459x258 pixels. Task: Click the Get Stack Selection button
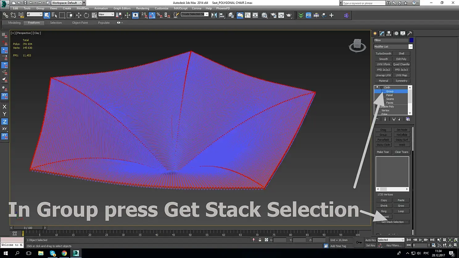coord(392,222)
